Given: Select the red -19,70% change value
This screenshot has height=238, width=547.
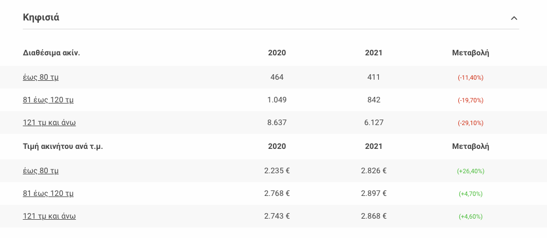Looking at the screenshot, I should (x=470, y=100).
